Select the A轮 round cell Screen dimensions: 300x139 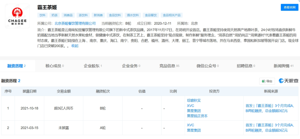click(x=103, y=128)
